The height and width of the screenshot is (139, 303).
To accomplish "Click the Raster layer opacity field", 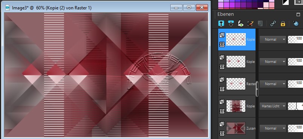I will tap(295, 84).
